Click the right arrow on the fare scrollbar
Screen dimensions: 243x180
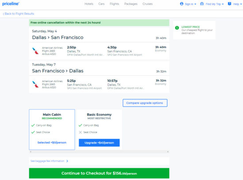(x=168, y=152)
